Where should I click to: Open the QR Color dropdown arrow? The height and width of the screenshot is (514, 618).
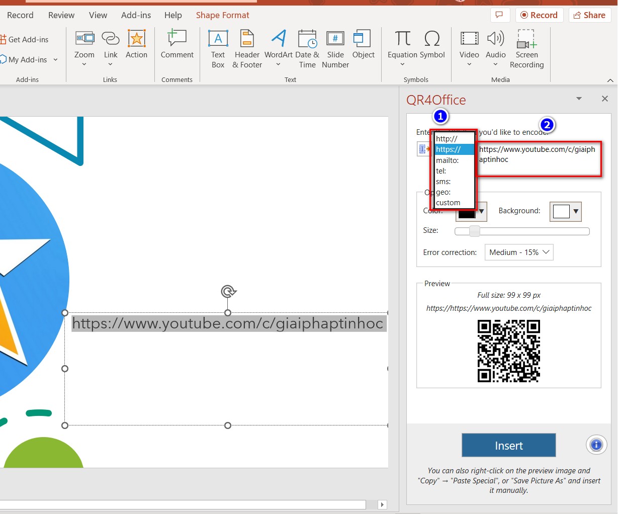click(481, 211)
